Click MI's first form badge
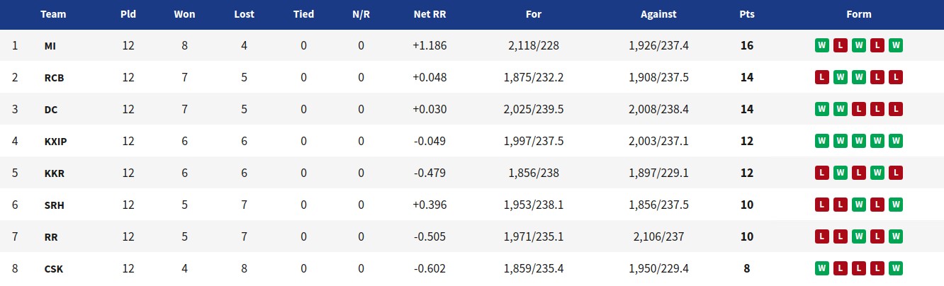 tap(821, 45)
